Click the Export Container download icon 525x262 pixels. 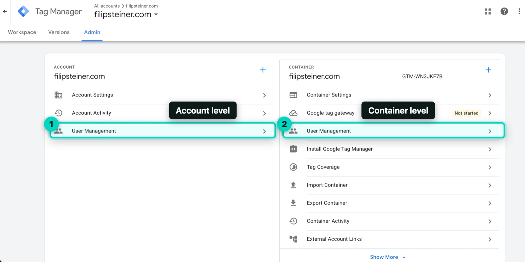293,203
